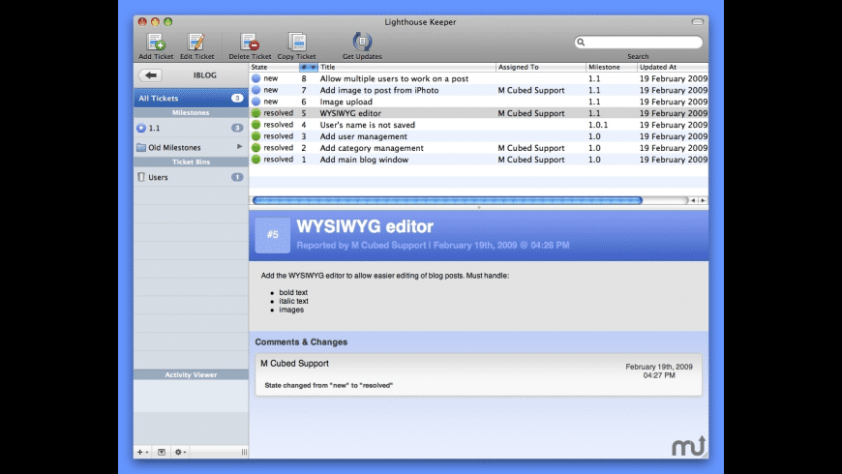Open the Old Milestones group
This screenshot has width=842, height=474.
(x=191, y=147)
